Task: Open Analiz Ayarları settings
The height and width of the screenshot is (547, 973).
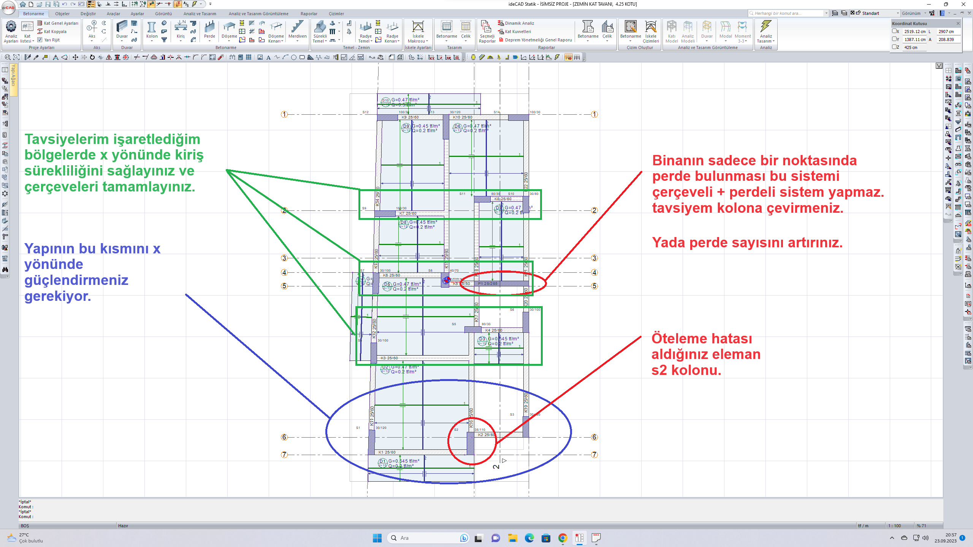Action: pos(11,32)
